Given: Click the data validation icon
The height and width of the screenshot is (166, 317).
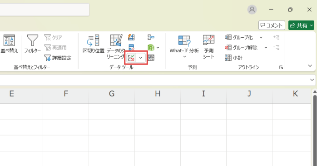Looking at the screenshot, I should click(x=131, y=58).
